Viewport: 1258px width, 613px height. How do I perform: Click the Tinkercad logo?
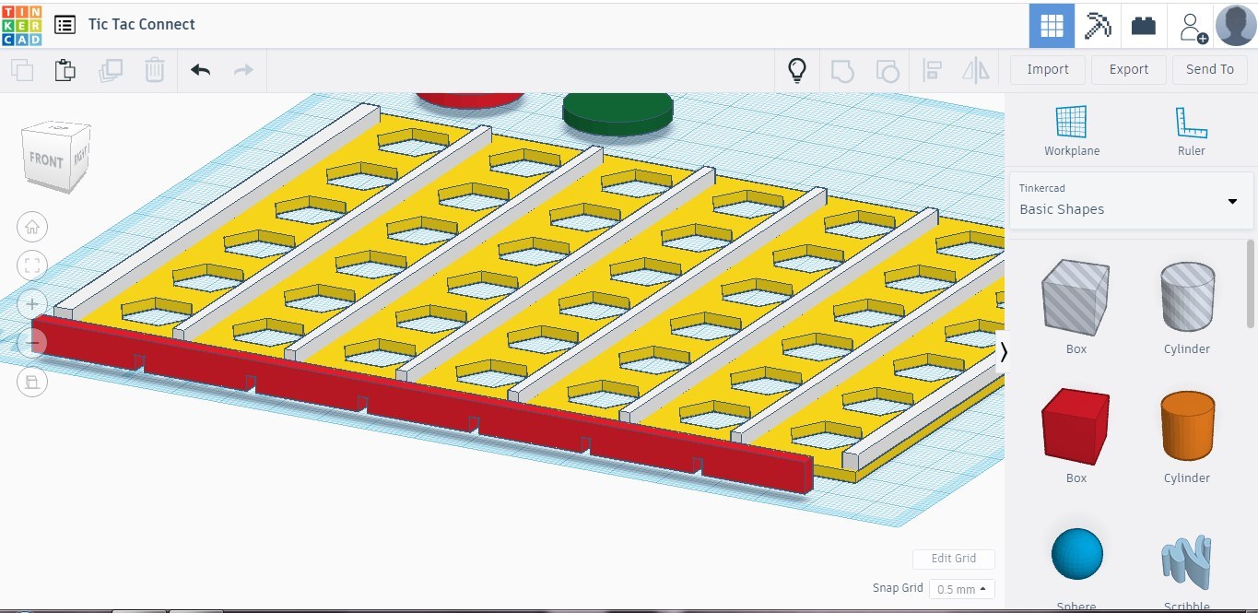(22, 25)
